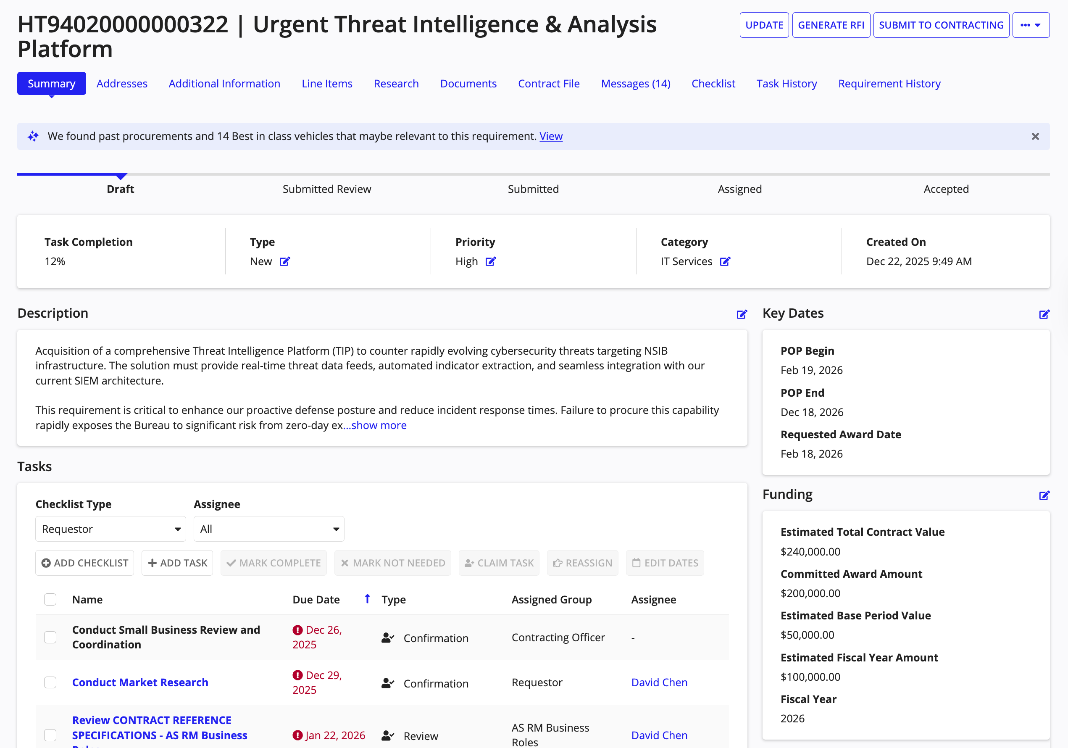1068x748 pixels.
Task: Click the ADD TASK button
Action: point(177,563)
